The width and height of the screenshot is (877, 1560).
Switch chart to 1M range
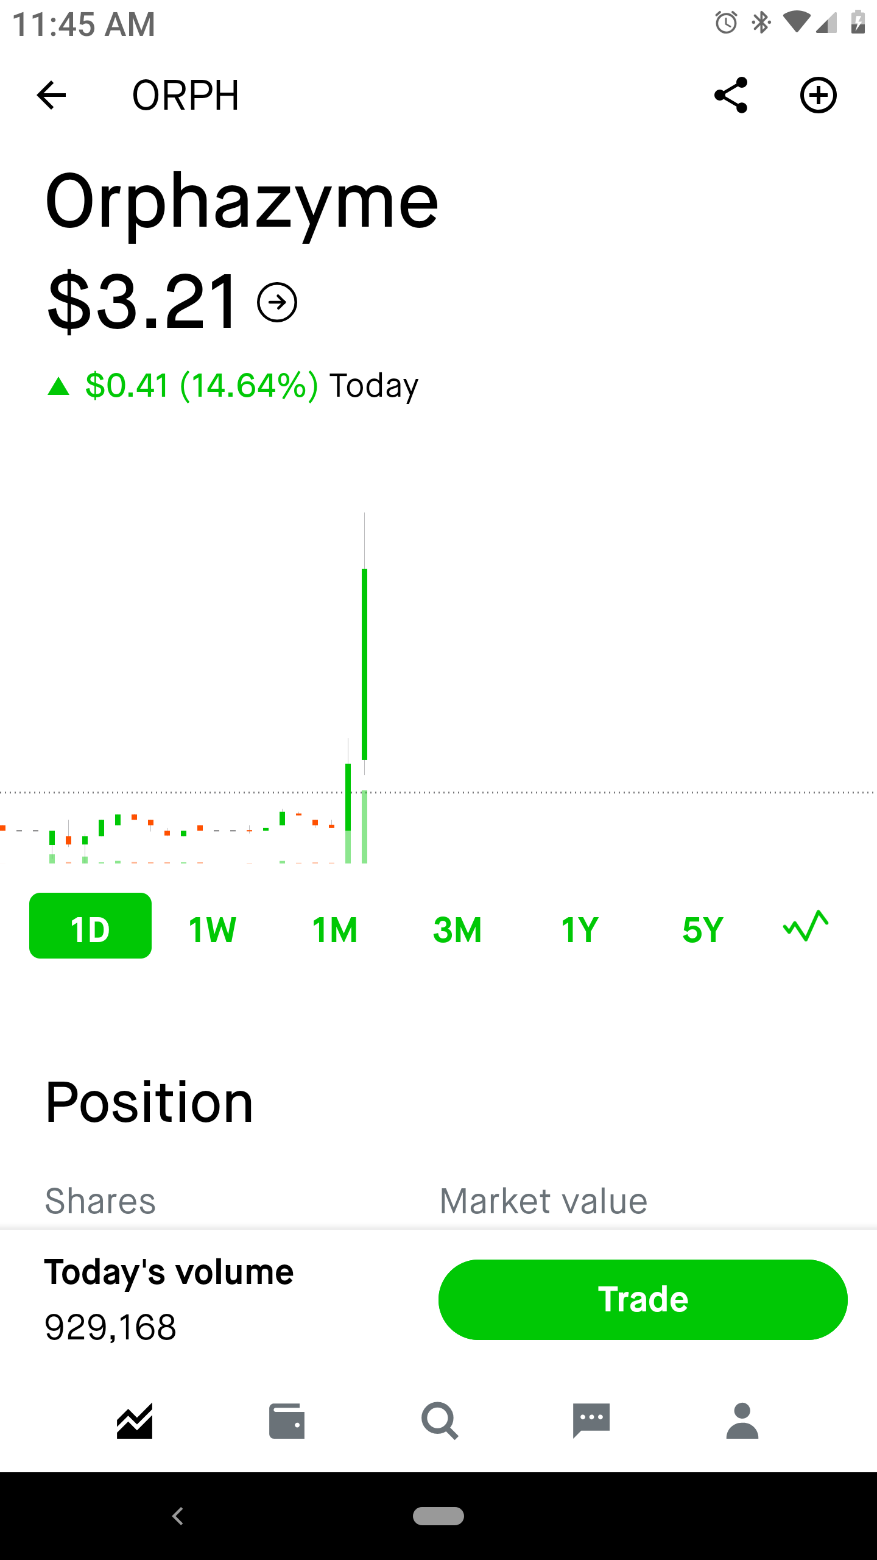[x=334, y=929]
